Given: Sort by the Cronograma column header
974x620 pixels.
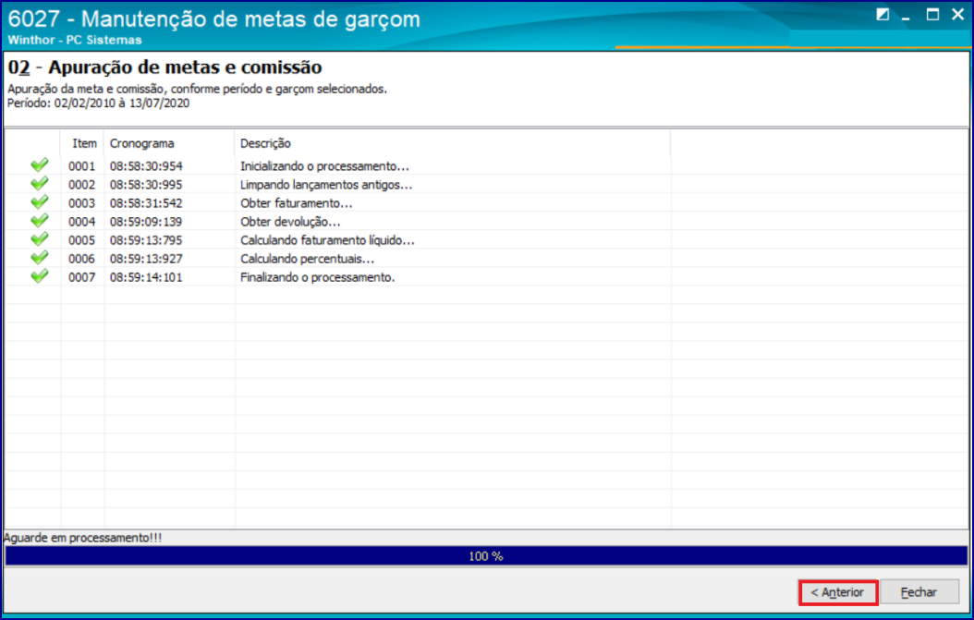Looking at the screenshot, I should pyautogui.click(x=169, y=143).
